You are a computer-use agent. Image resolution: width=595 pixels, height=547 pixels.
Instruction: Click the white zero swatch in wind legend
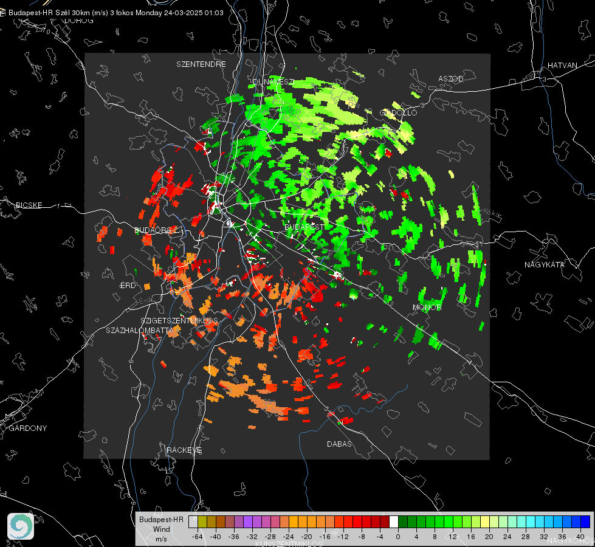(x=394, y=521)
